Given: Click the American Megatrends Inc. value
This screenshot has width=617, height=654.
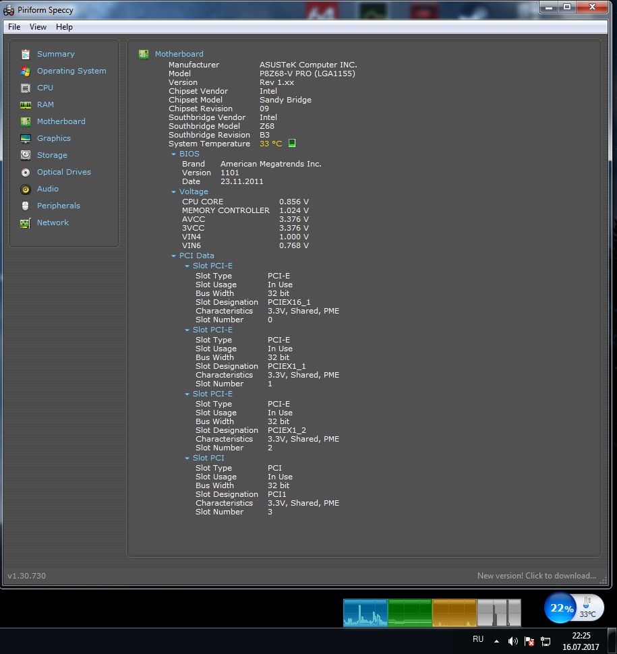Looking at the screenshot, I should click(x=271, y=164).
